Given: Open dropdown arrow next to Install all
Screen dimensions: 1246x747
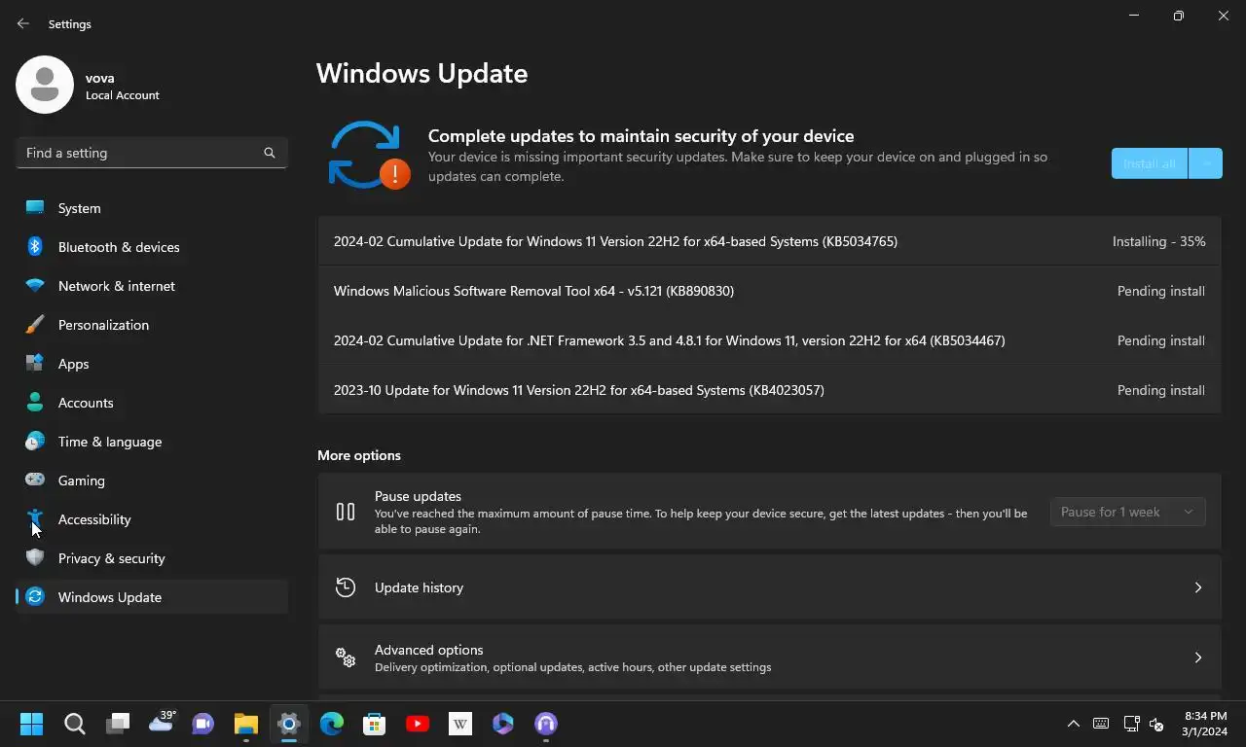Looking at the screenshot, I should tap(1206, 163).
